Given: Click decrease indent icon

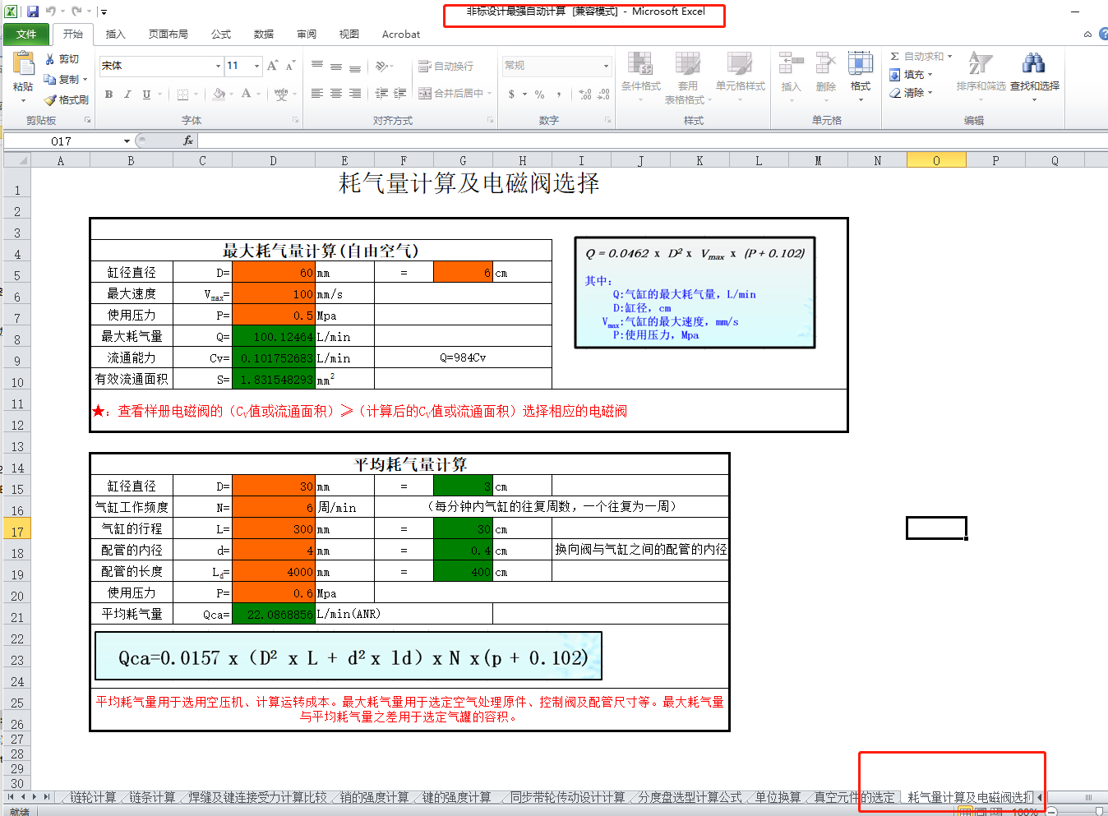Looking at the screenshot, I should [381, 94].
